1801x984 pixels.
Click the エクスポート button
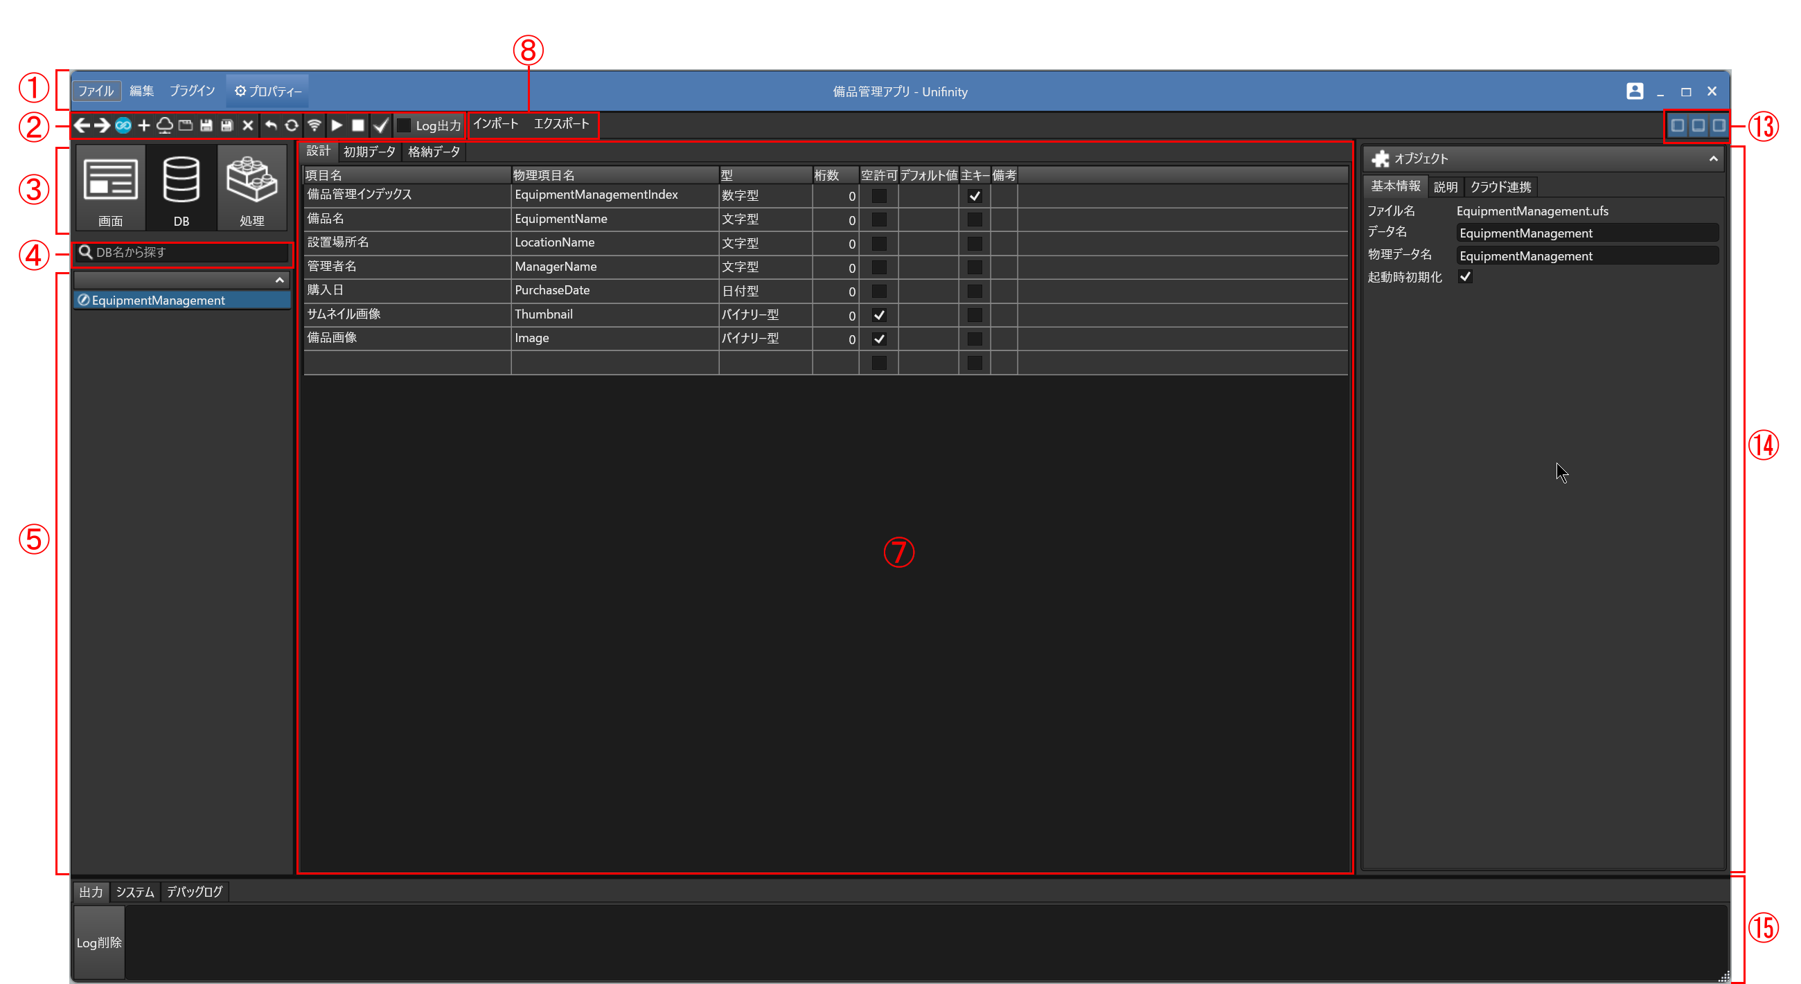tap(561, 125)
